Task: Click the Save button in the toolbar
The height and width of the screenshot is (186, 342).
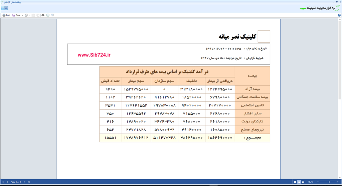Action: pyautogui.click(x=16, y=15)
